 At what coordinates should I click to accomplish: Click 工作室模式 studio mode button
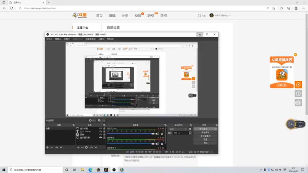tap(205, 136)
